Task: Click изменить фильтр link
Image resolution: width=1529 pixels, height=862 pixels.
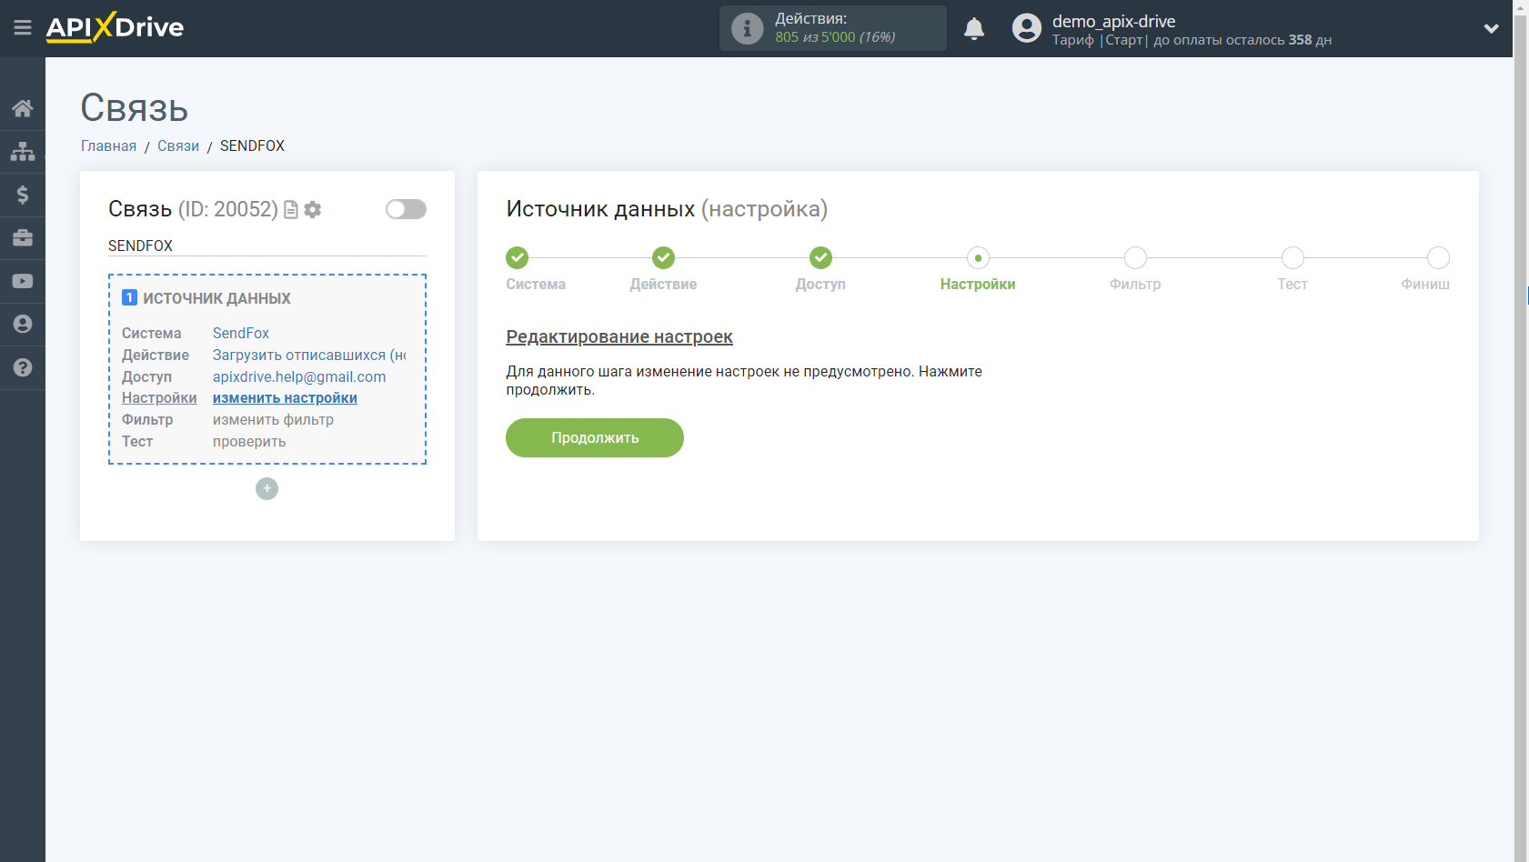Action: pos(273,419)
